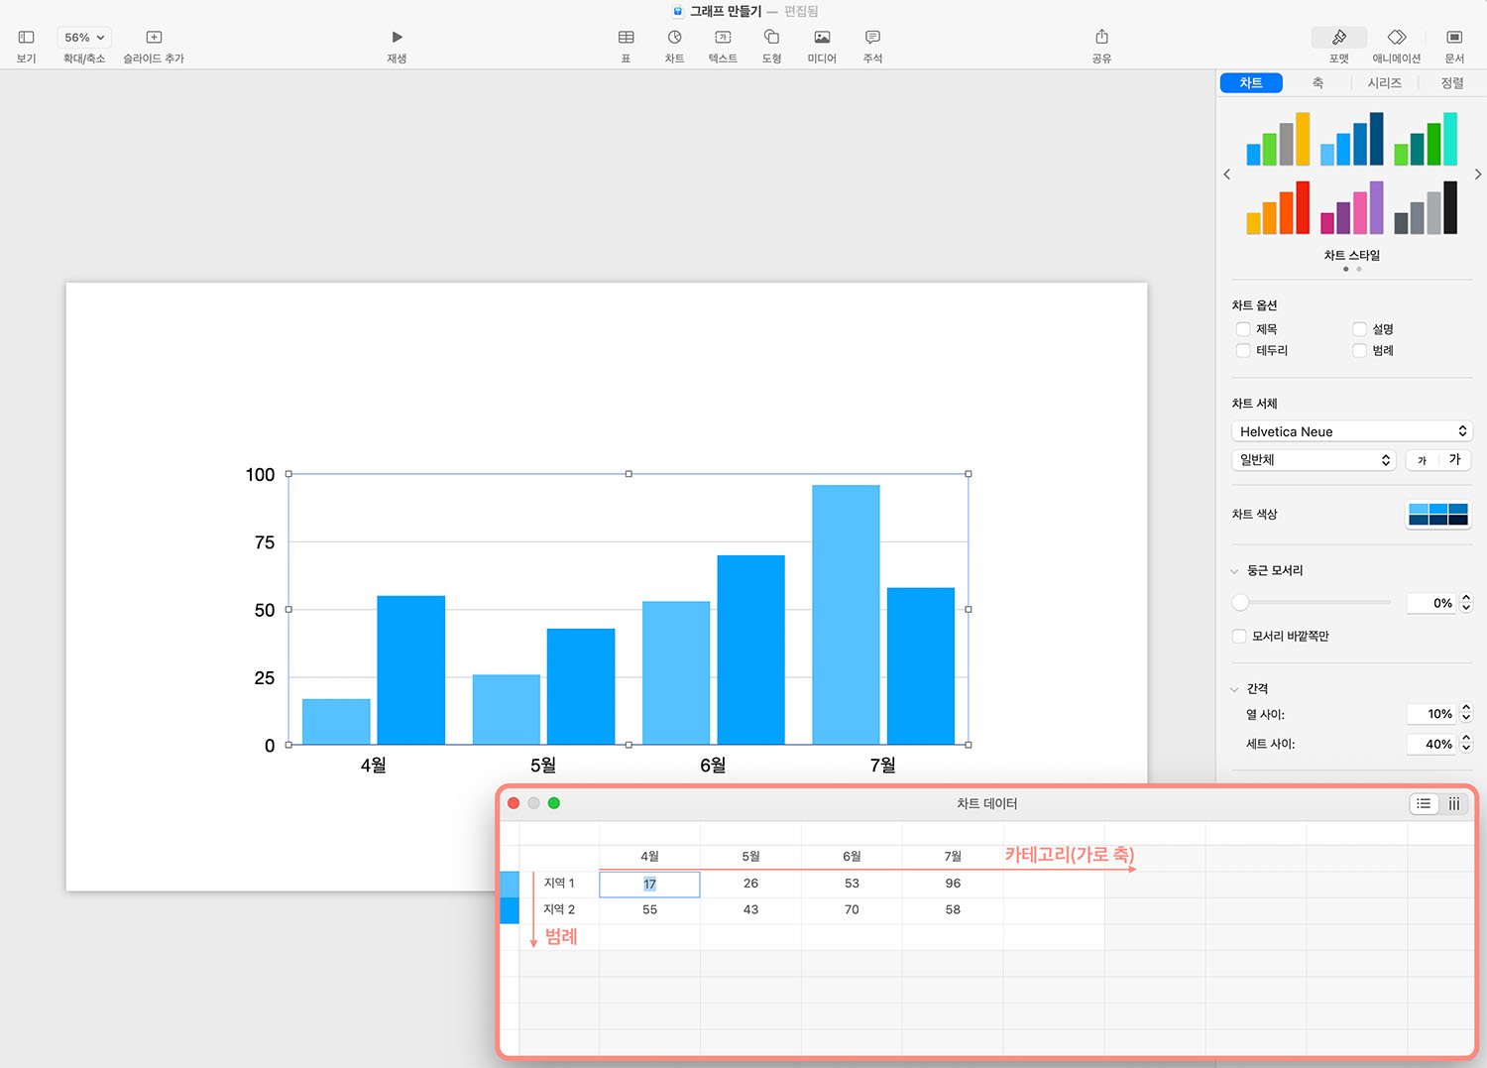Click the stepper next to 0% rounded corners
This screenshot has height=1068, width=1487.
(1466, 603)
